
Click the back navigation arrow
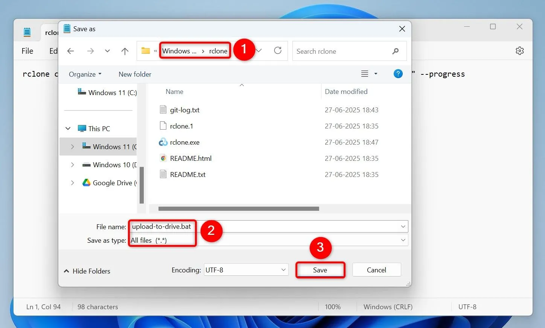point(70,51)
